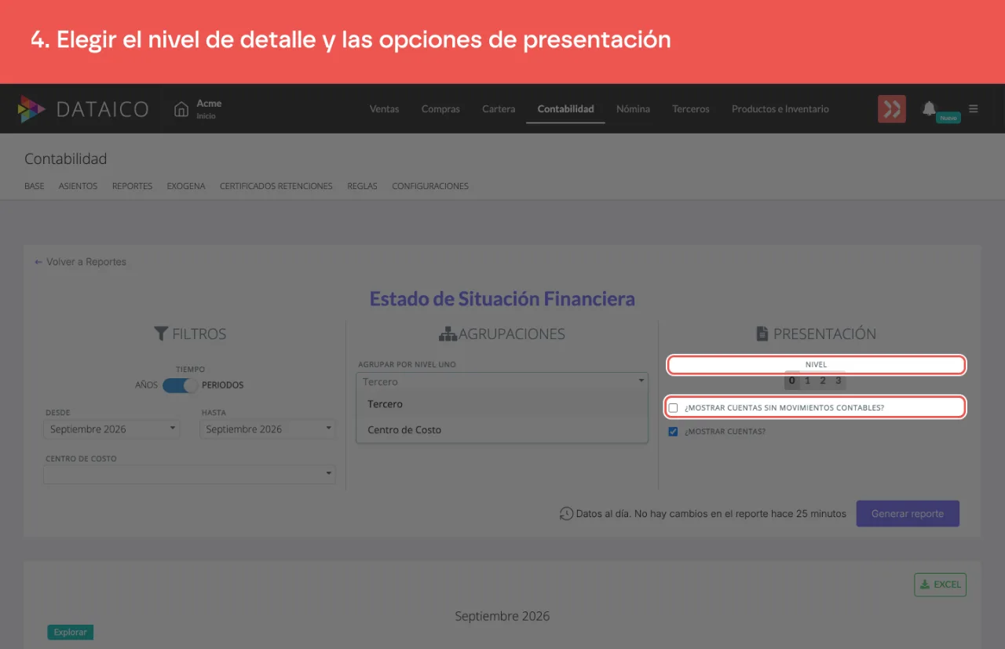
Task: Select nivel 3
Action: [839, 381]
